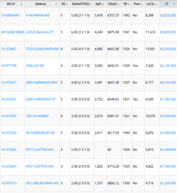Image resolution: width=177 pixels, height=193 pixels.
Task: Open MLS listing AR16008128MR
Action: (x=13, y=32)
